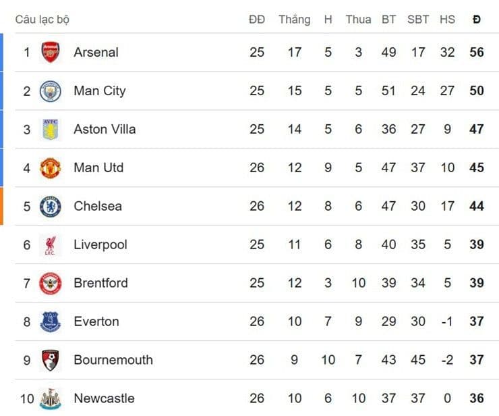Image resolution: width=499 pixels, height=416 pixels.
Task: Click the Everton club crest
Action: [x=51, y=321]
